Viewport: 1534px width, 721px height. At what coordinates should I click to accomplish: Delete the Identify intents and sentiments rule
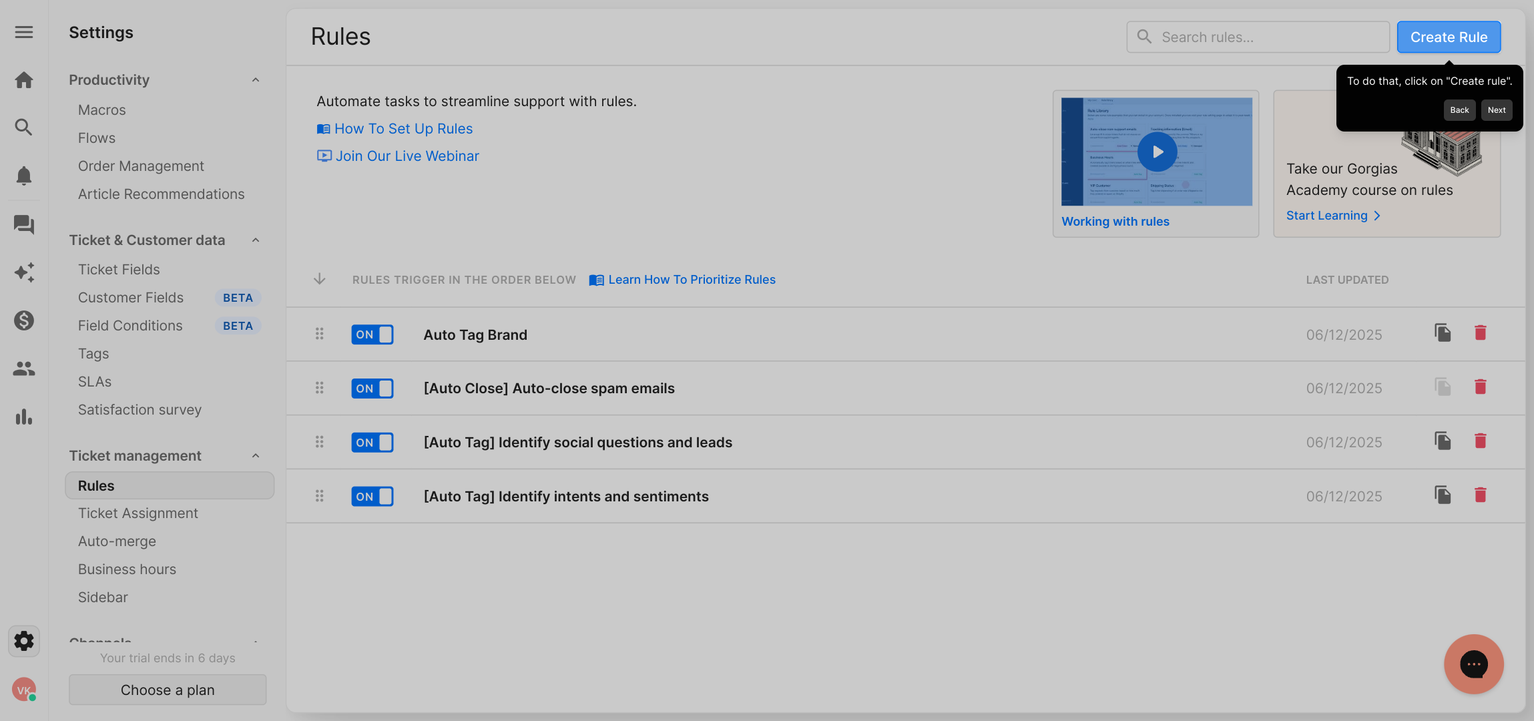tap(1480, 495)
